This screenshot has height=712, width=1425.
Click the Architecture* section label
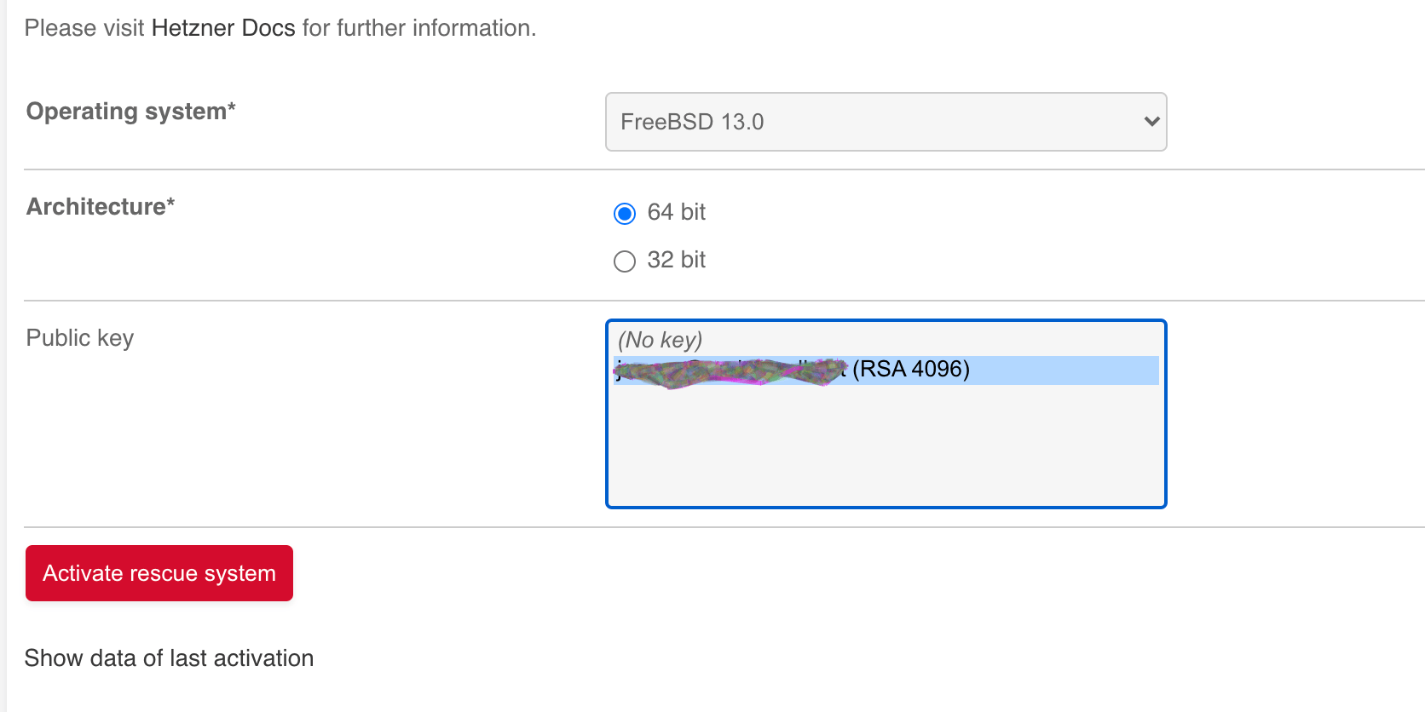click(x=100, y=207)
